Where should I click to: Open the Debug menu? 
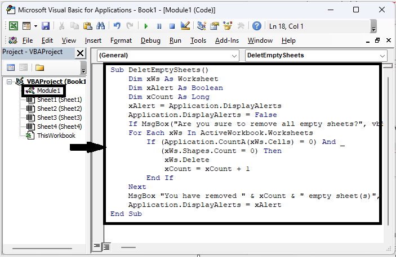[150, 40]
